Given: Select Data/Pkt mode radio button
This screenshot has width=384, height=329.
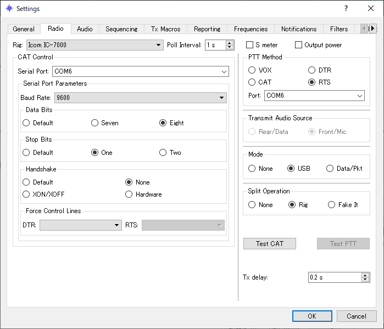Looking at the screenshot, I should (x=330, y=169).
